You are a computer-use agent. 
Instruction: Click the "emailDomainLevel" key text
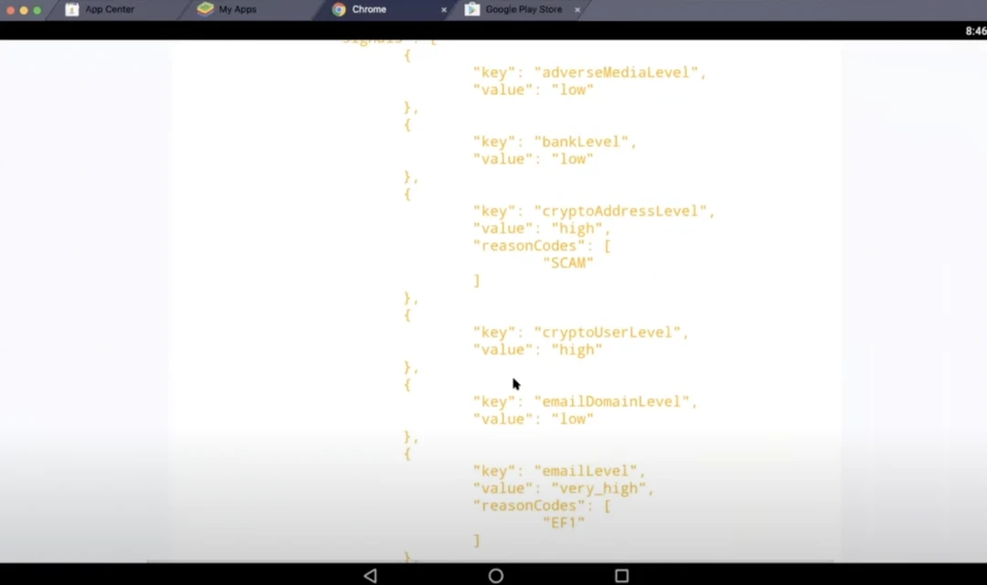[611, 402]
